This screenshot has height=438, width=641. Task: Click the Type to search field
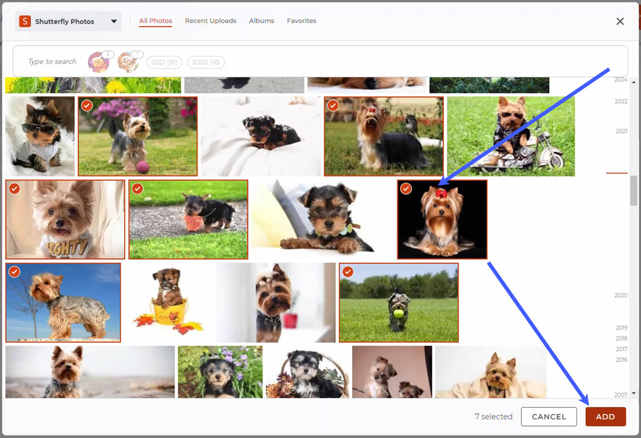52,61
